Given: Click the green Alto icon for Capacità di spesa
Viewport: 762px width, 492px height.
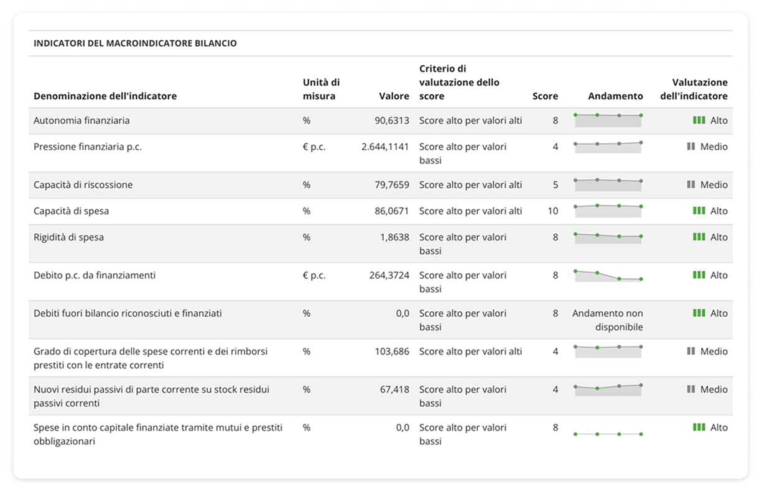Looking at the screenshot, I should pyautogui.click(x=699, y=211).
